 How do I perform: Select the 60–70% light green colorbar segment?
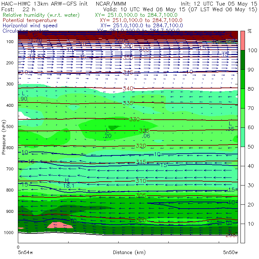pos(243,118)
